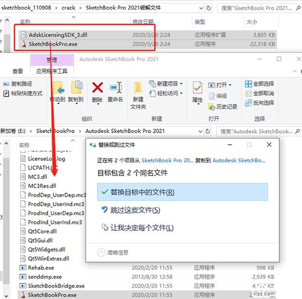
Task: Switch to the View ribbon tab
Action: coord(18,71)
